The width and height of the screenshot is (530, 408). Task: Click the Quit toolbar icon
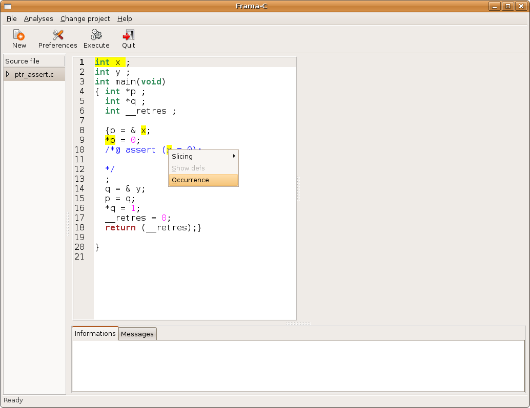pos(128,35)
